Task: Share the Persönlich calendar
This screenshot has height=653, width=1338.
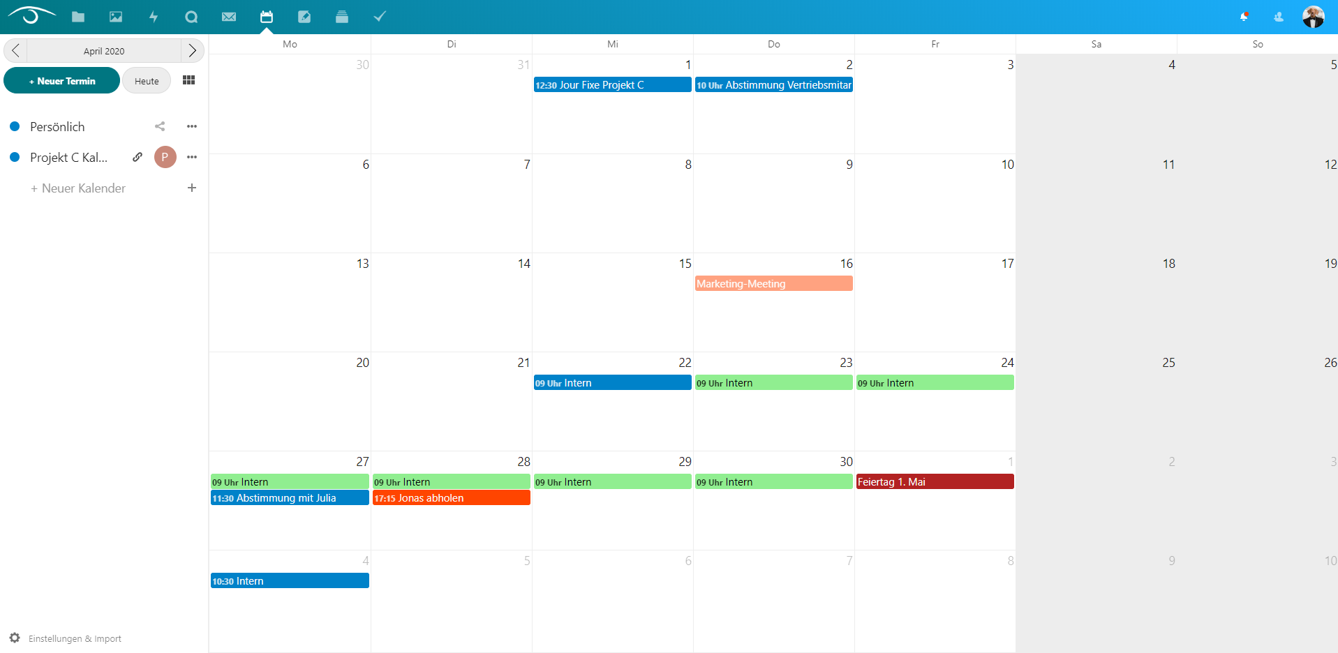Action: [160, 126]
